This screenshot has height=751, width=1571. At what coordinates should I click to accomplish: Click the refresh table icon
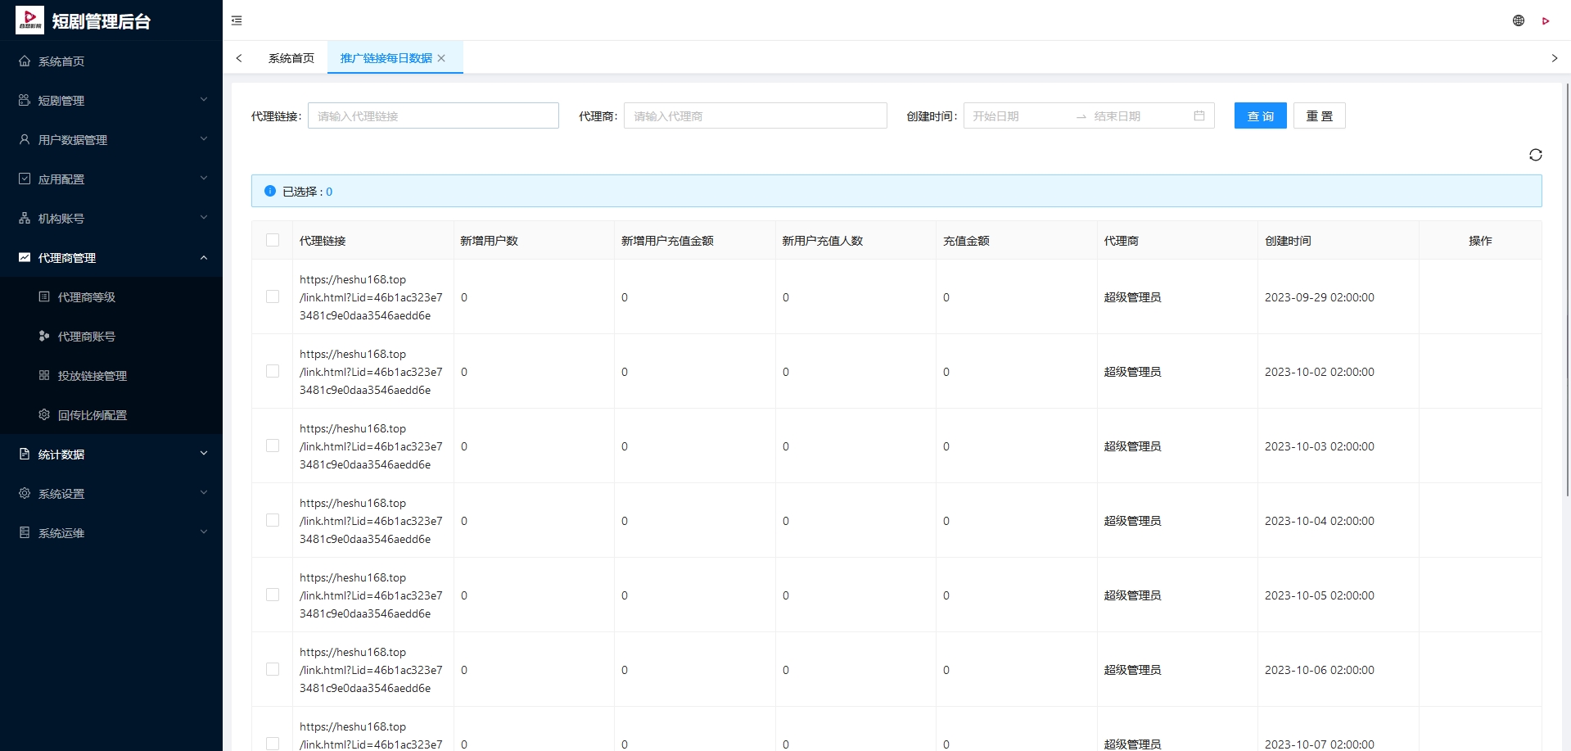pos(1536,155)
